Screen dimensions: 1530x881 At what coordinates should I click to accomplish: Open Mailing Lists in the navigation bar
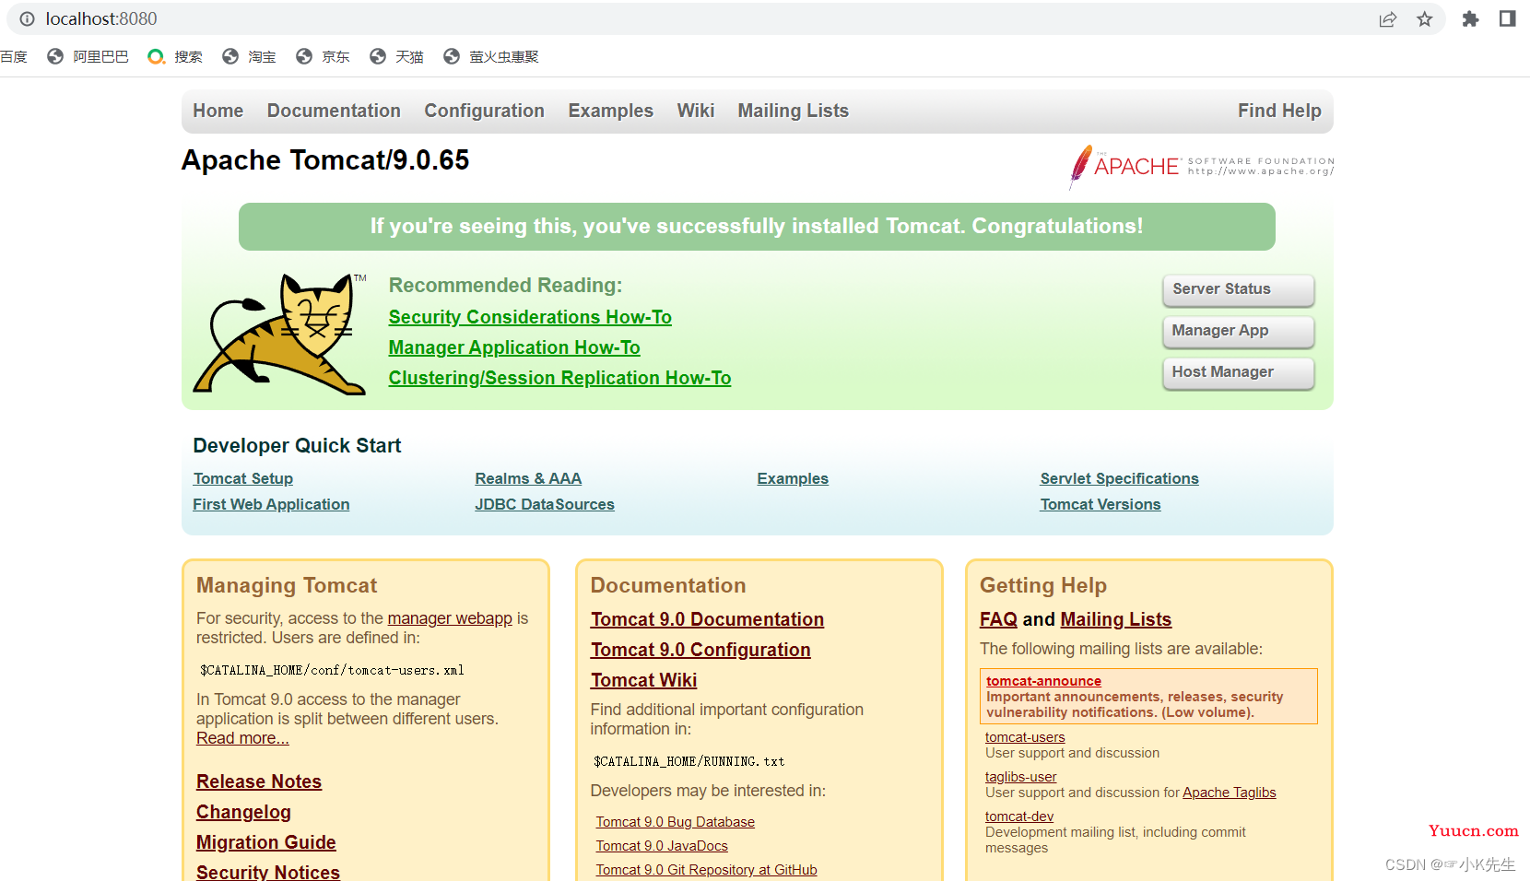tap(794, 111)
